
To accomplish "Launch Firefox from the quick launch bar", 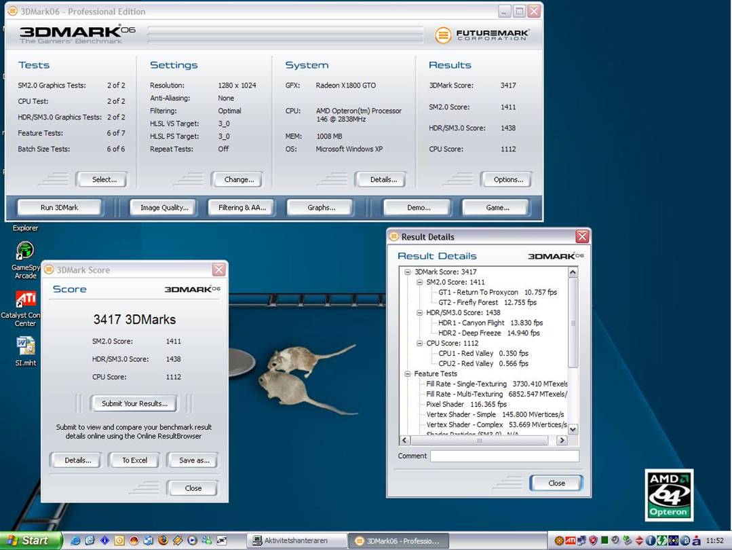I will (x=163, y=540).
